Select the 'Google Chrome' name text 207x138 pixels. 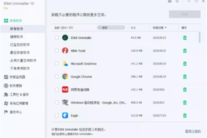pyautogui.click(x=81, y=77)
